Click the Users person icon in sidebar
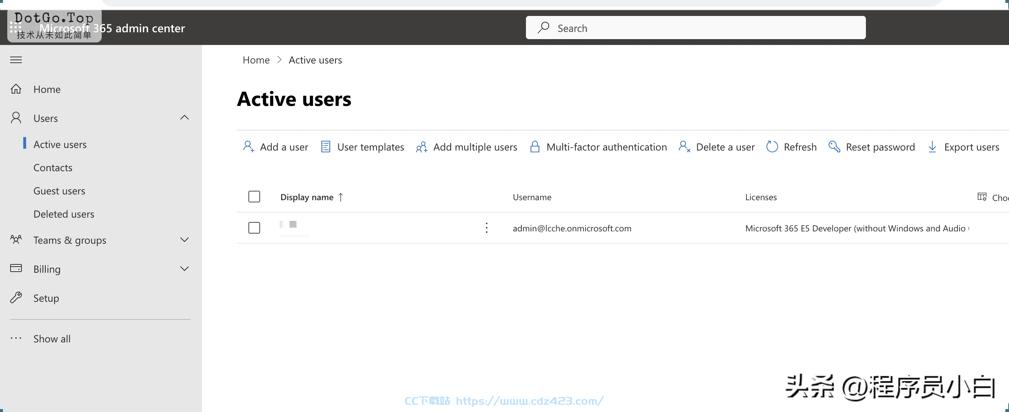The width and height of the screenshot is (1009, 412). pos(16,118)
